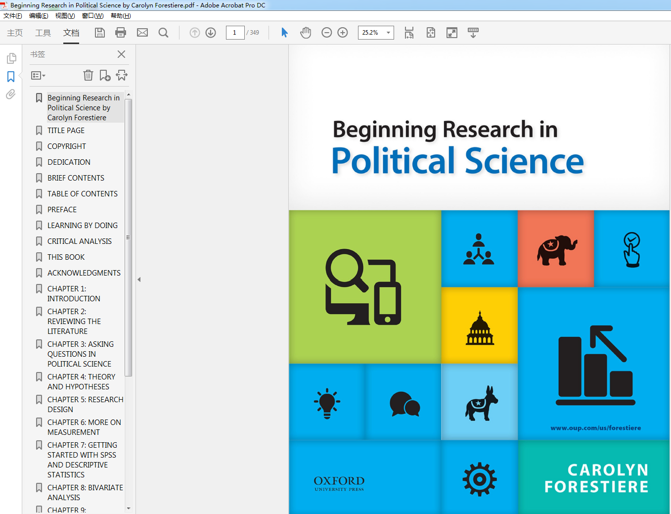
Task: Zoom out with the minus icon
Action: coord(327,33)
